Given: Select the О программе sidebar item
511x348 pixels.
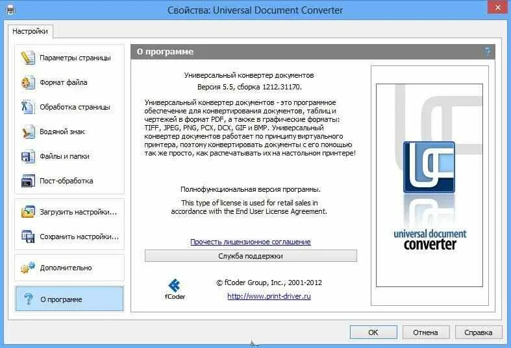Looking at the screenshot, I should 69,299.
